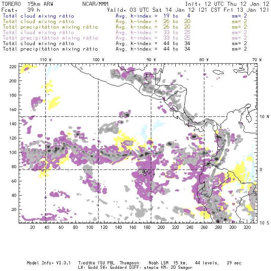Click the 'NCAR/MMM' header text
The image size is (271, 271).
coord(96,4)
